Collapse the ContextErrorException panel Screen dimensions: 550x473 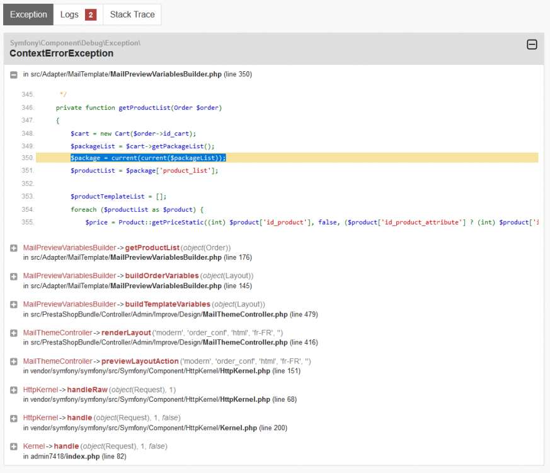click(x=532, y=45)
